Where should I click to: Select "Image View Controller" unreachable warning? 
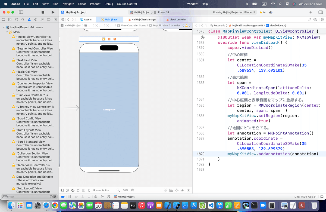(x=33, y=40)
